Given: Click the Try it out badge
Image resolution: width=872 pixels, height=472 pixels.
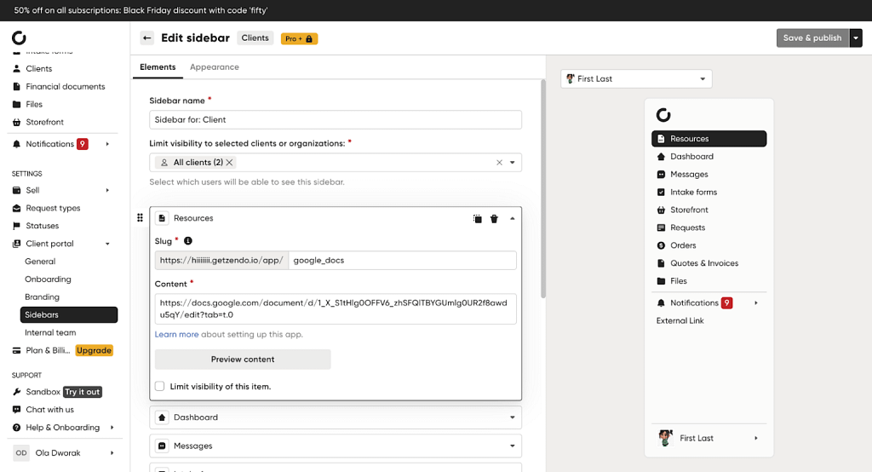Looking at the screenshot, I should (x=83, y=392).
